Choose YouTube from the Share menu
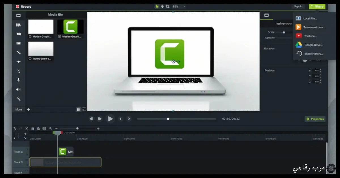This screenshot has height=178, width=340. coord(310,36)
